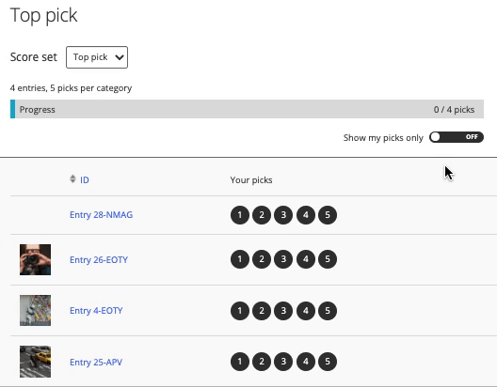Screen dimensions: 497x387
Task: Select pick 2 for Entry 25-APV
Action: (x=262, y=362)
